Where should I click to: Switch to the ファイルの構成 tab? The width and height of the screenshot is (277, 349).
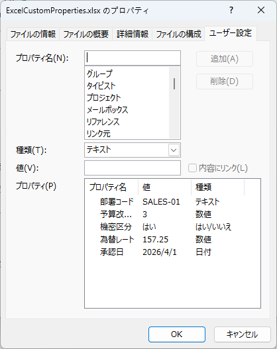coord(178,34)
